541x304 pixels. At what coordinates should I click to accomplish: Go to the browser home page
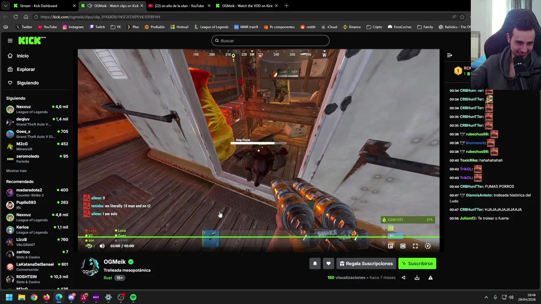[26, 17]
